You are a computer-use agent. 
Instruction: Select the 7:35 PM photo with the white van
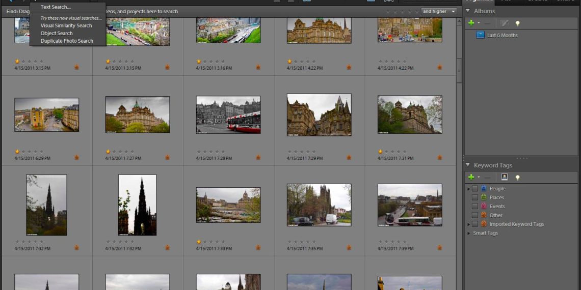coord(319,205)
